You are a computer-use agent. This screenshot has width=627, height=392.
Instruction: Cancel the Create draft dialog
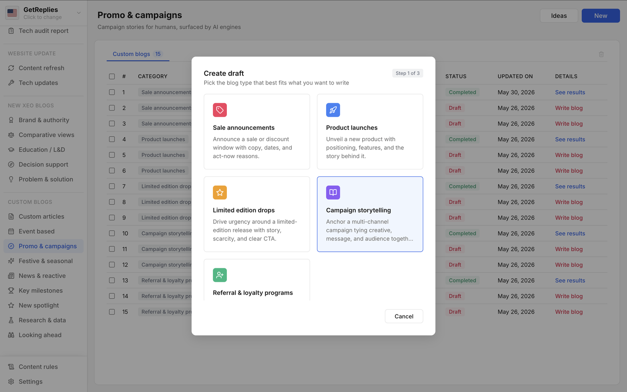point(404,316)
